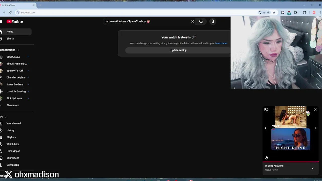Open a new browser tab

click(x=40, y=5)
